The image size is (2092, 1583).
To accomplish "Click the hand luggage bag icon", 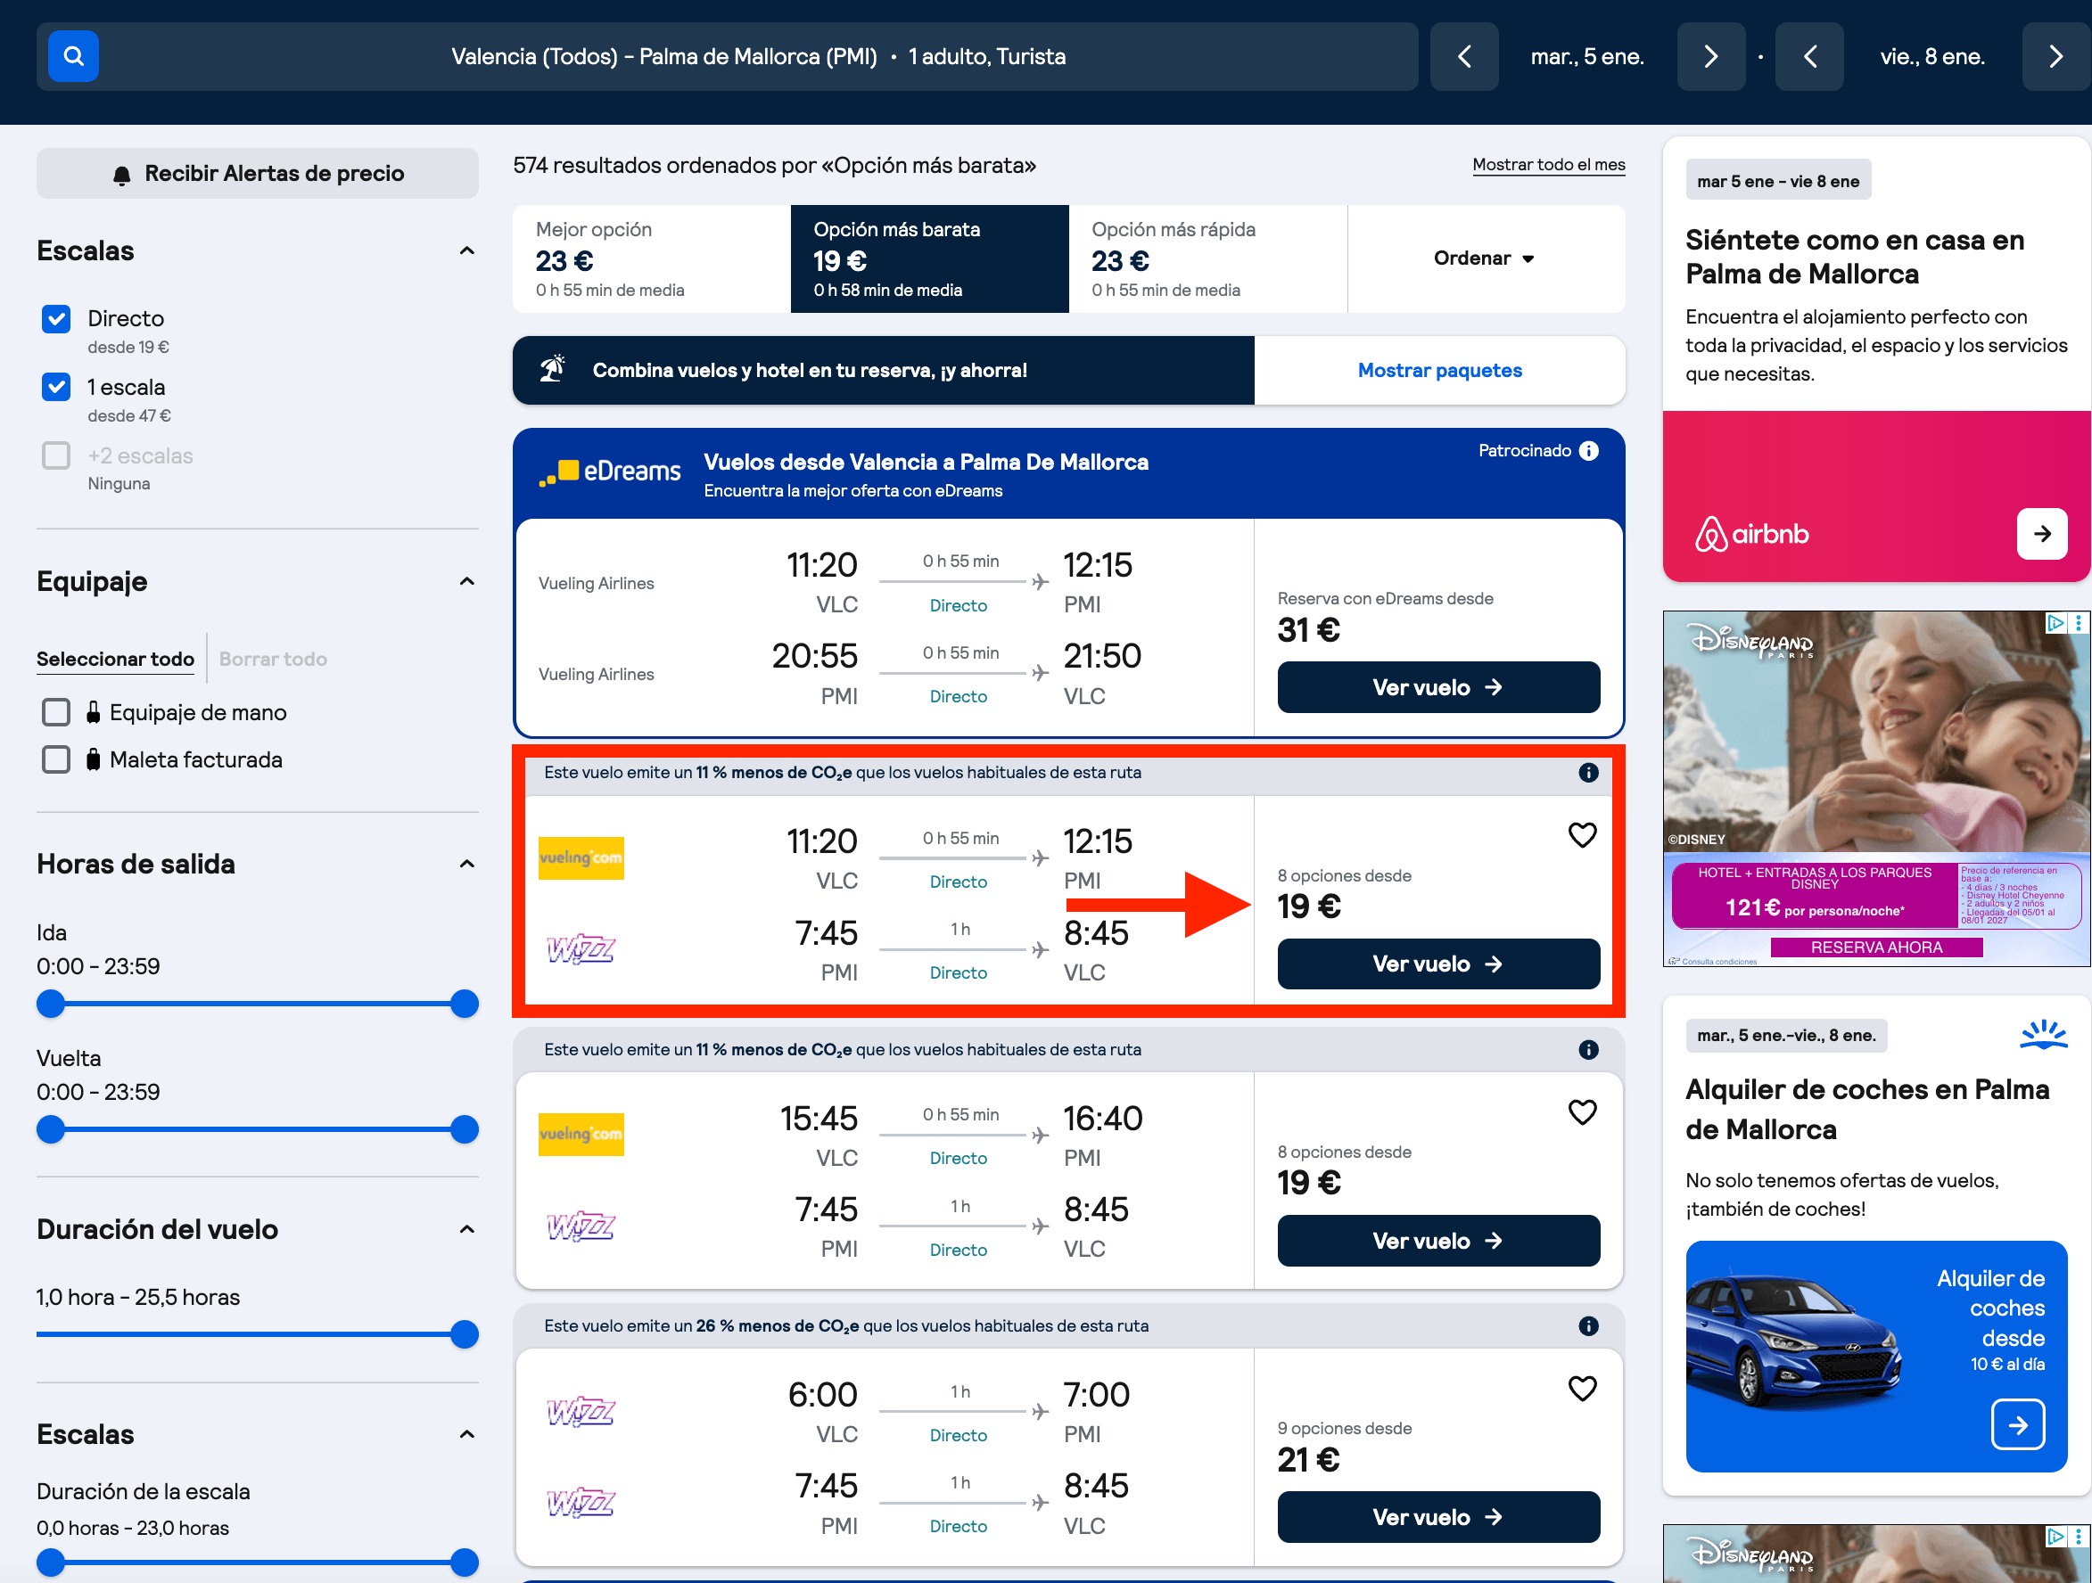I will 93,711.
